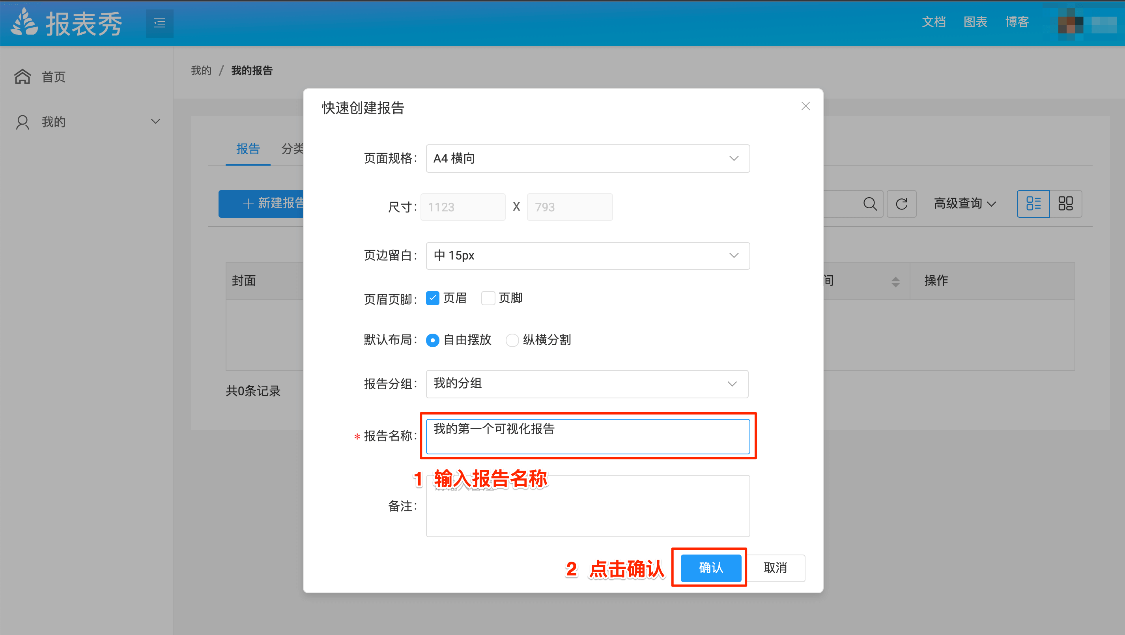Close the 快速创建报告 dialog
Screen dimensions: 1125x635
[805, 106]
